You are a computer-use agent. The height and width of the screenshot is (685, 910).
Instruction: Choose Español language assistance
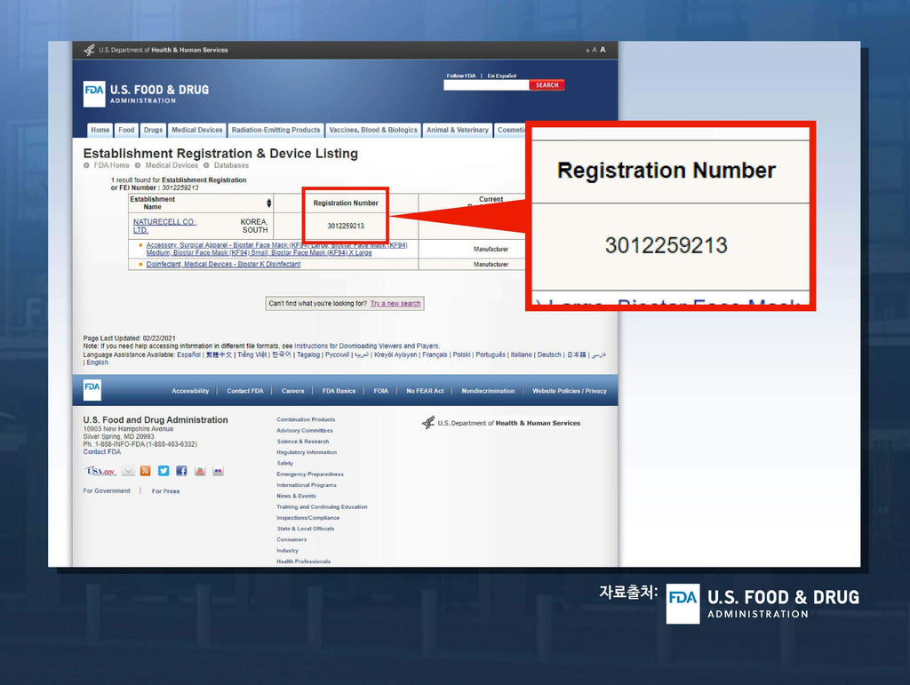[x=188, y=354]
